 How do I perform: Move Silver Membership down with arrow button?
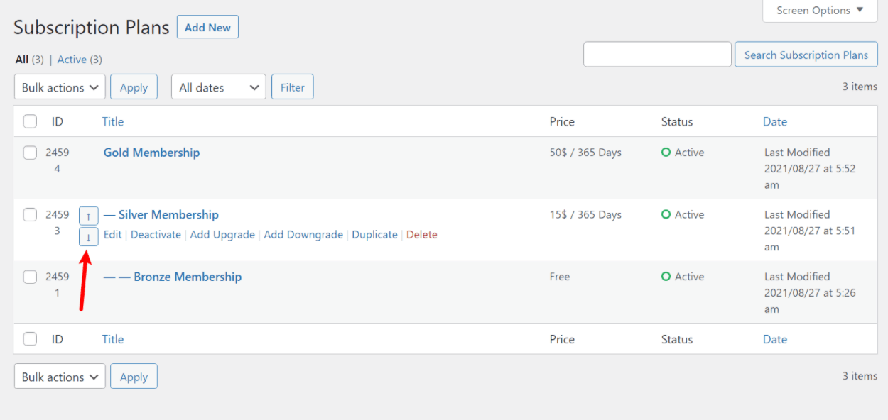click(x=88, y=237)
